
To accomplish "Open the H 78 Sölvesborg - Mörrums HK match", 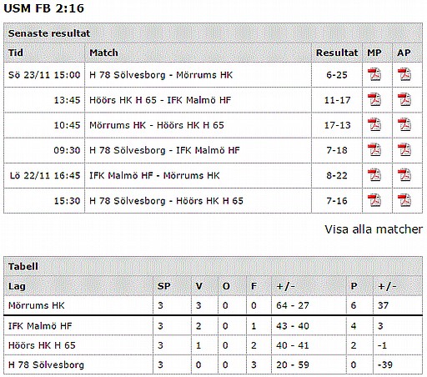I will click(x=161, y=75).
